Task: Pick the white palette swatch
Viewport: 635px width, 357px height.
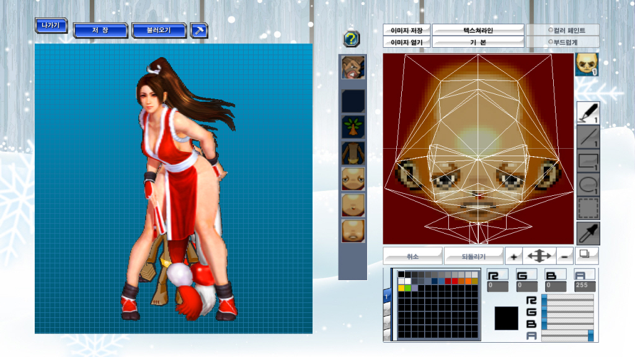Action: (x=408, y=281)
